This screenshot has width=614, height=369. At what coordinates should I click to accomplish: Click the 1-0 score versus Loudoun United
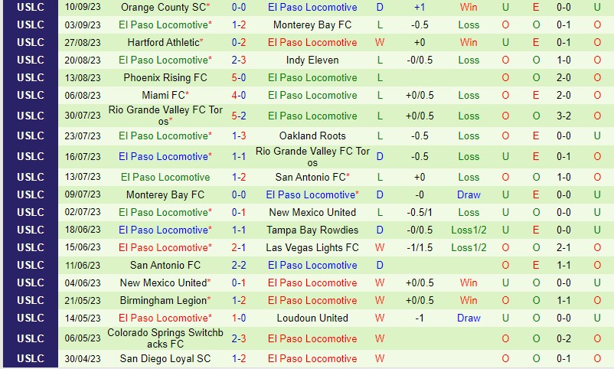coord(238,318)
